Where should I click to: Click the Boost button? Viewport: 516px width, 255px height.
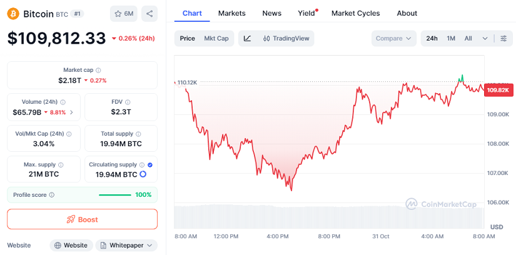[83, 219]
